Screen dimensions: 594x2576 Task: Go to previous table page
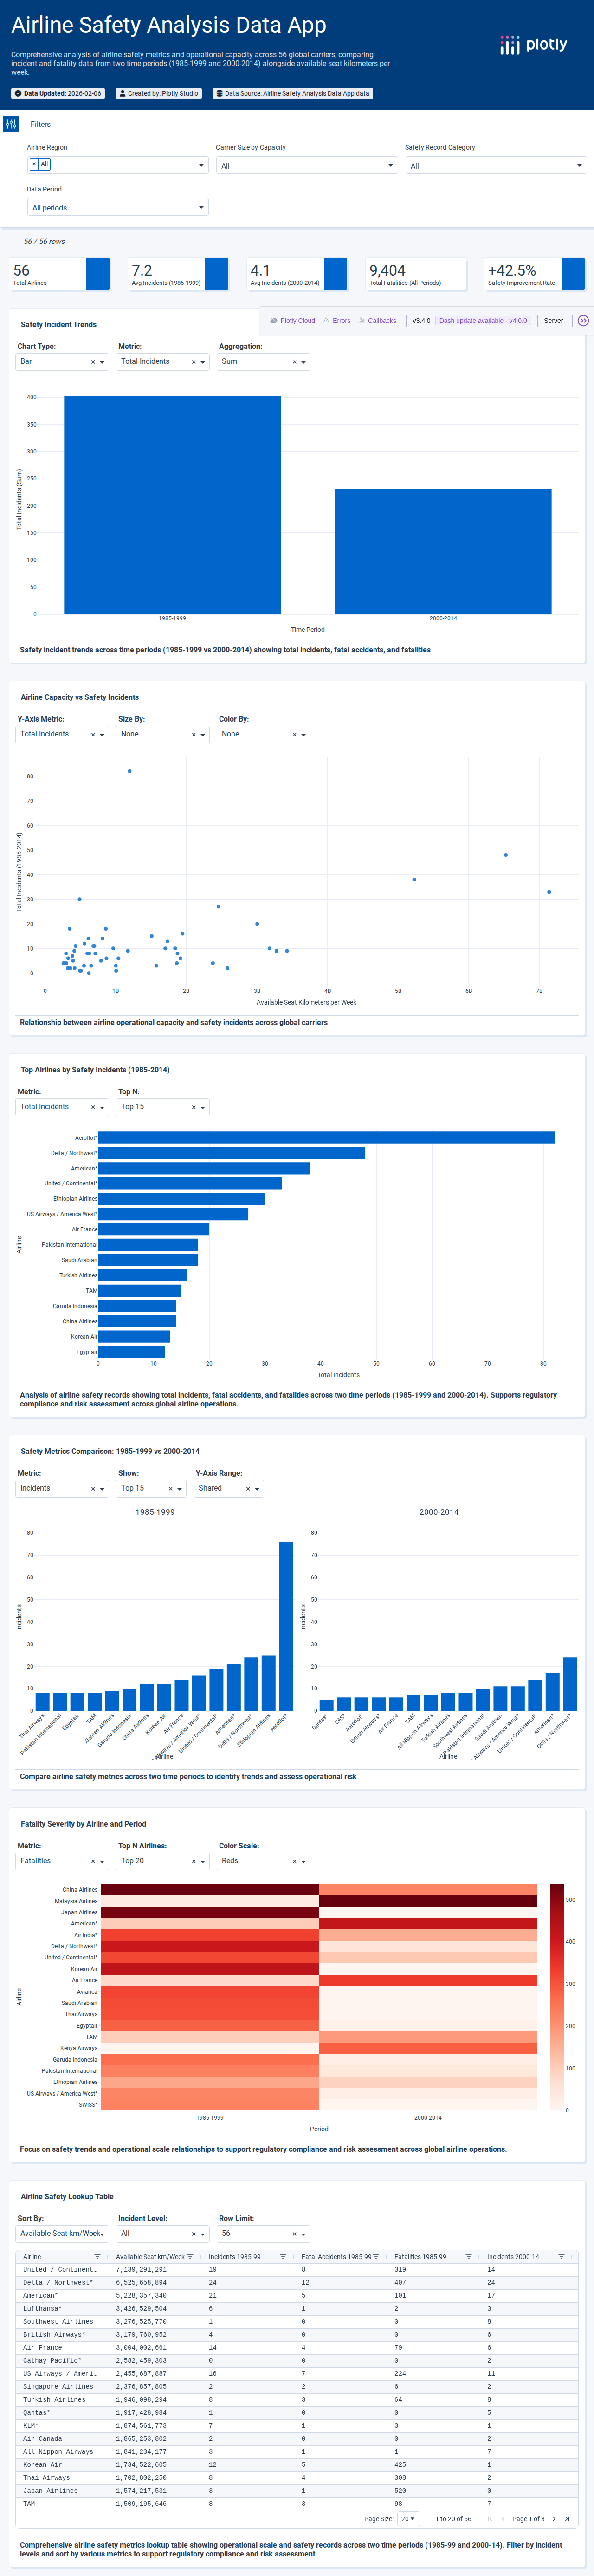502,2519
